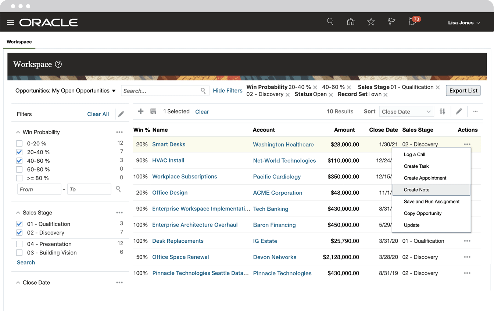Screen dimensions: 494x311
Task: Remove the Status Open filter chip
Action: click(331, 95)
